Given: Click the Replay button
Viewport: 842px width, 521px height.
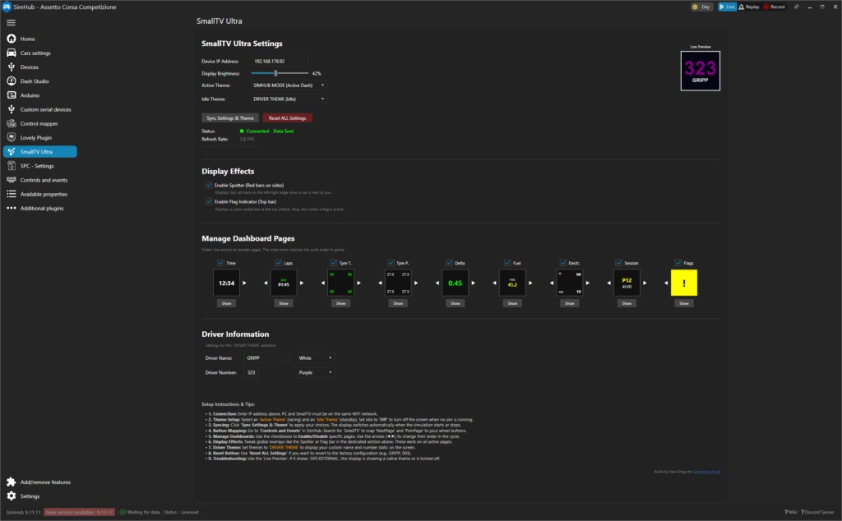Looking at the screenshot, I should coord(749,7).
